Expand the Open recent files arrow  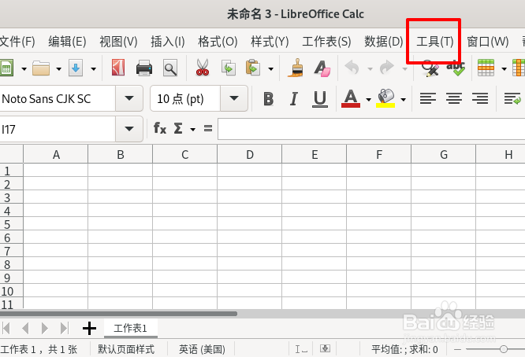click(x=58, y=69)
